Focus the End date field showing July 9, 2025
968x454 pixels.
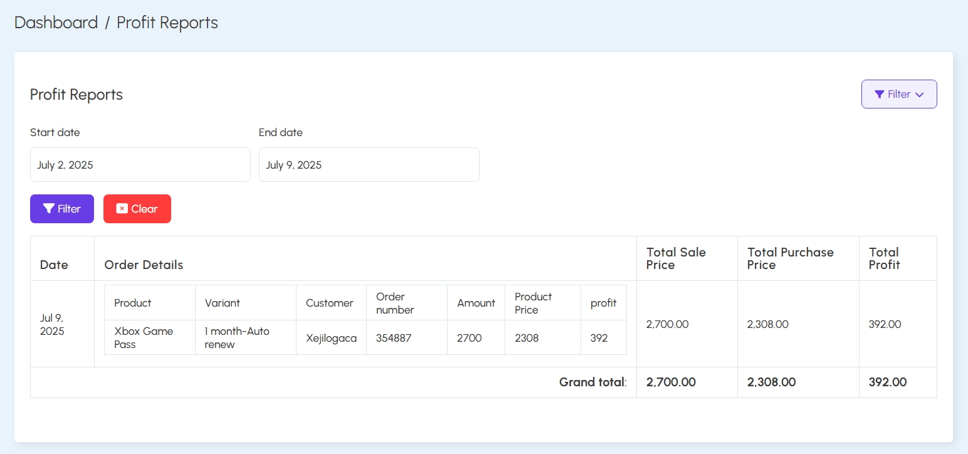pyautogui.click(x=369, y=165)
